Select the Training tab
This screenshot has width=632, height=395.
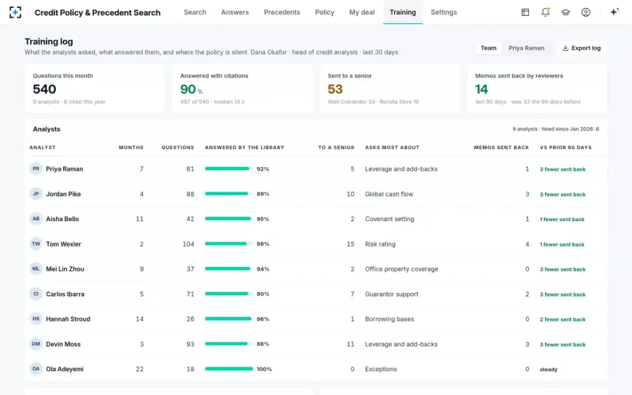[x=403, y=12]
